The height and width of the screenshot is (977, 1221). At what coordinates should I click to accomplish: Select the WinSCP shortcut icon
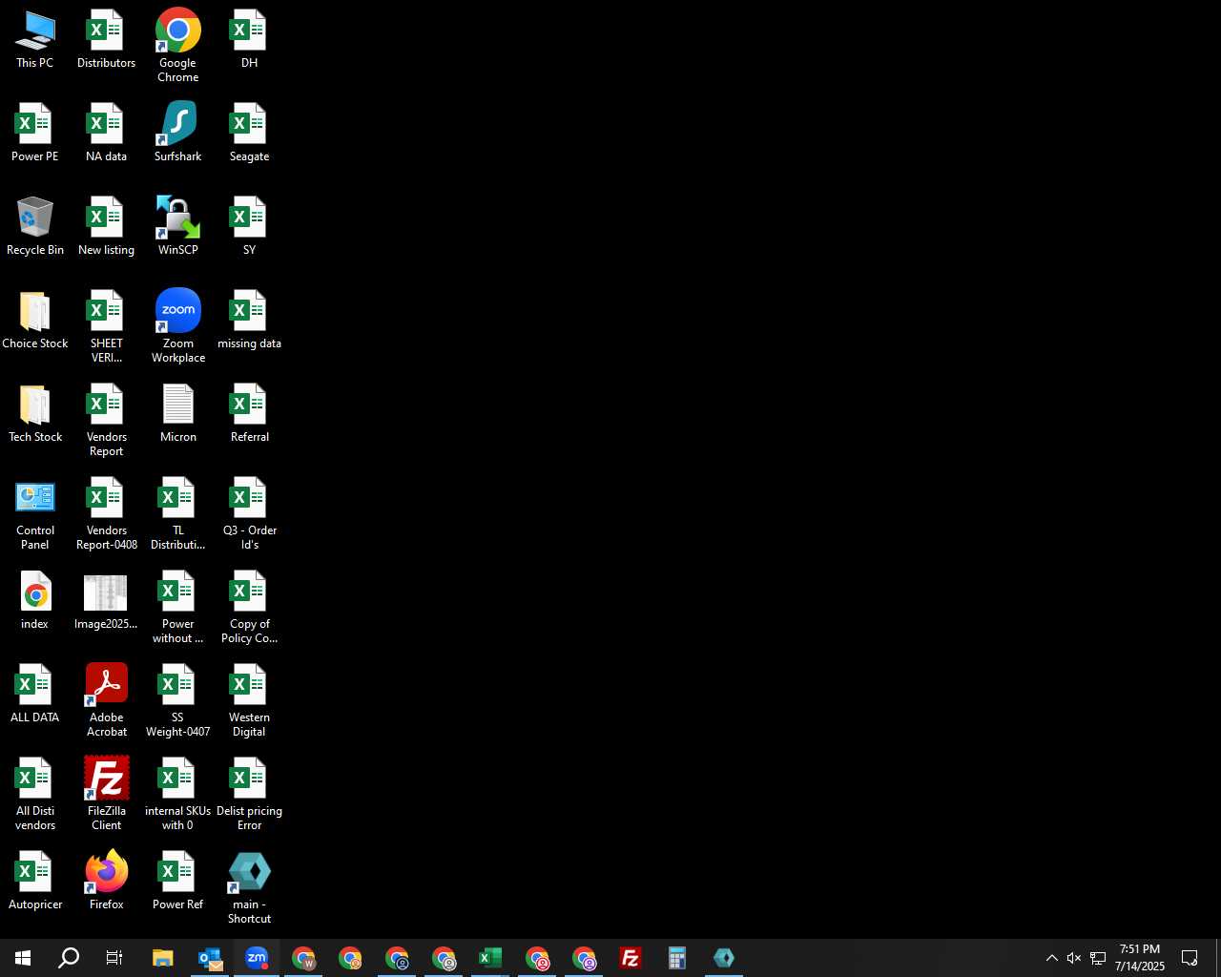pos(178,227)
